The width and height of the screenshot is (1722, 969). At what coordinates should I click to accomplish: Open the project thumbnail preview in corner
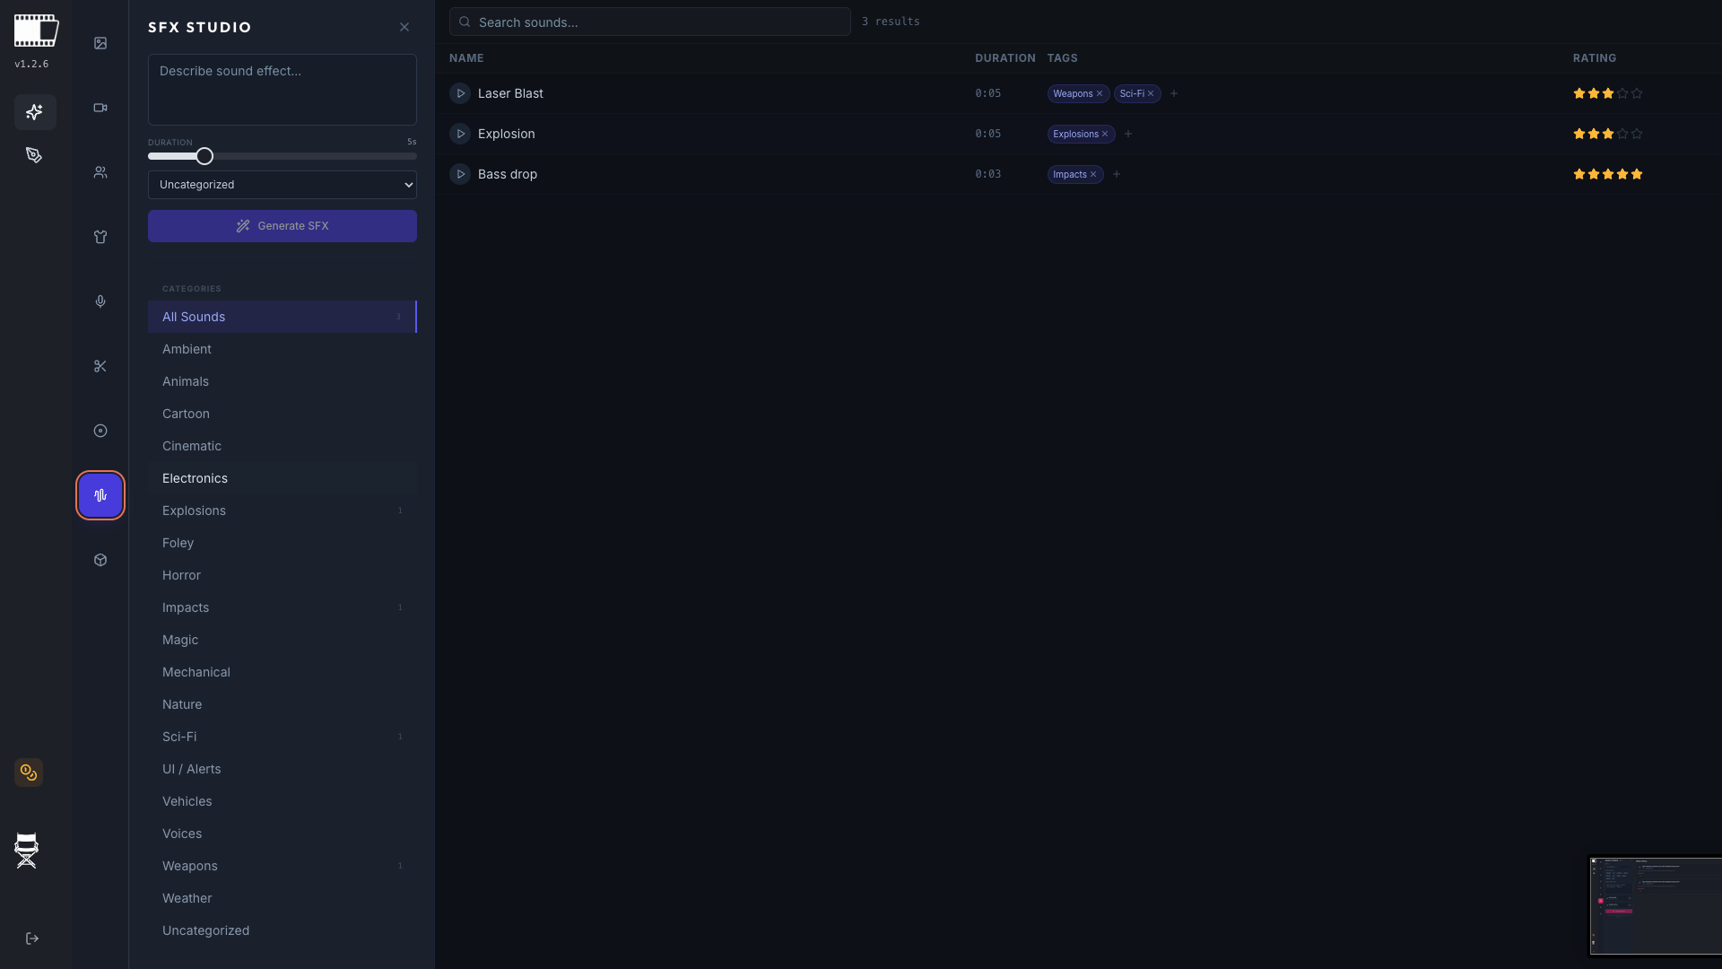tap(1656, 906)
